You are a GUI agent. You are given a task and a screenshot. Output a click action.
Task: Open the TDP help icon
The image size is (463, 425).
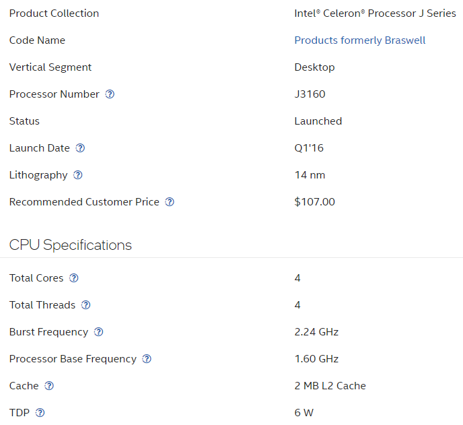pyautogui.click(x=40, y=413)
